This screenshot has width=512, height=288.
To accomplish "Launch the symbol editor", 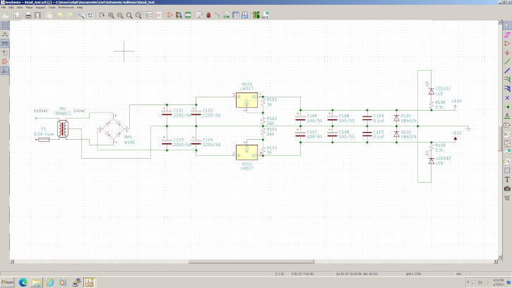I will tap(169, 15).
